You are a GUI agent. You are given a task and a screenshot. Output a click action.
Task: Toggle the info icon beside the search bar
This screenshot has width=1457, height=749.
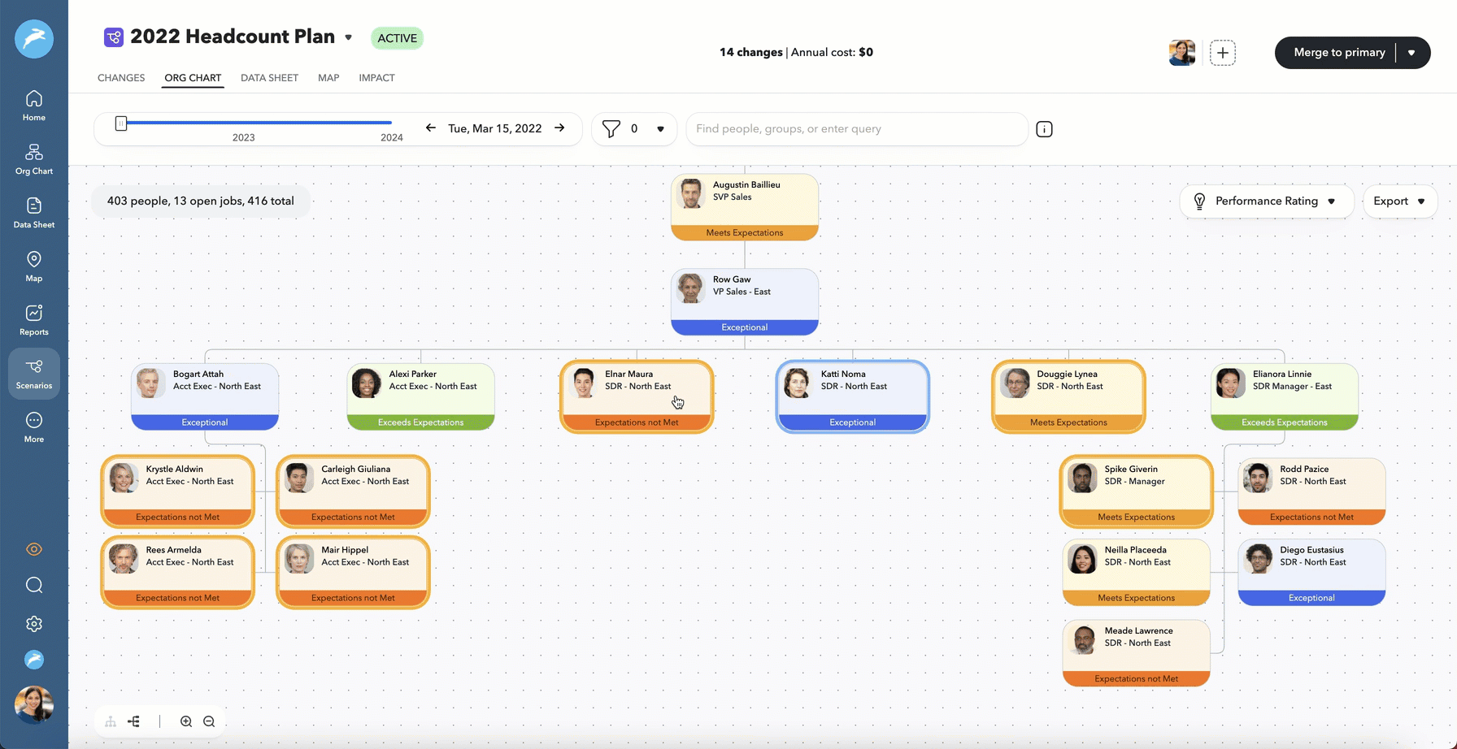1044,128
